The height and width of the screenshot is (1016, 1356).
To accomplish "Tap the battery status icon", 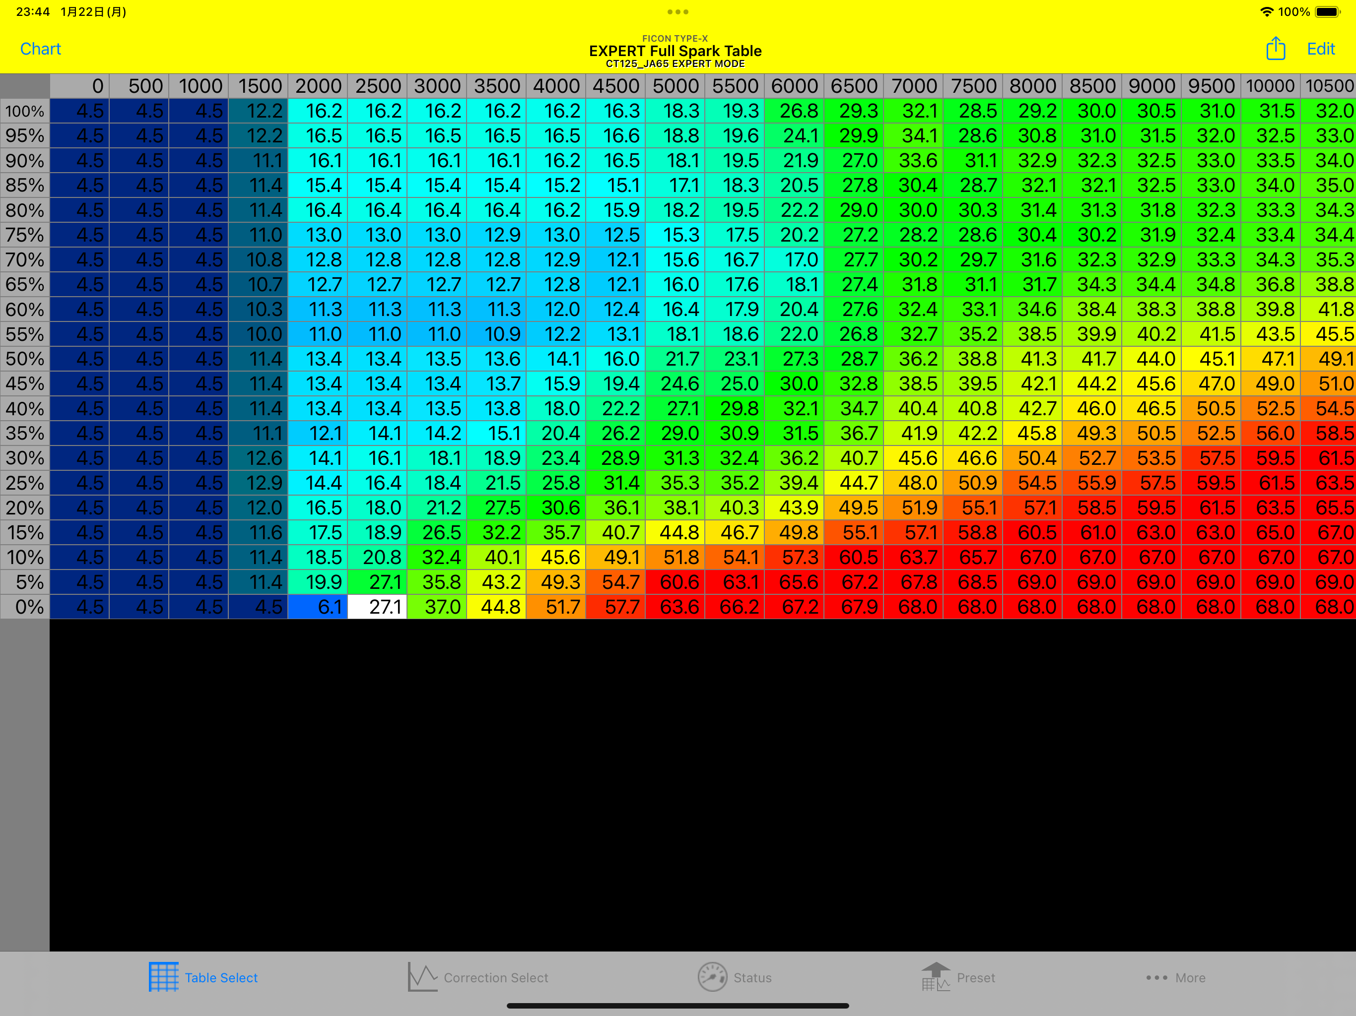I will point(1327,11).
